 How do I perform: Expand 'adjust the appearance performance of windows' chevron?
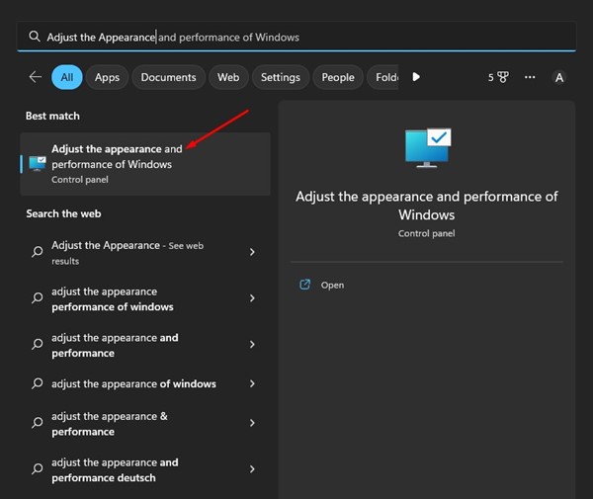[x=252, y=298]
